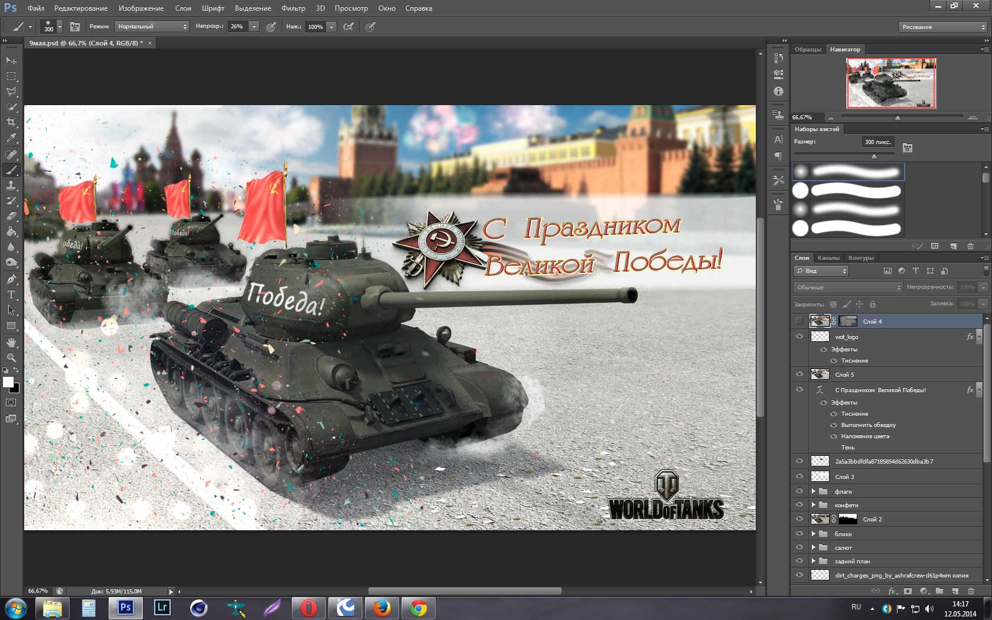Adjust the brush Размер slider

pos(874,156)
